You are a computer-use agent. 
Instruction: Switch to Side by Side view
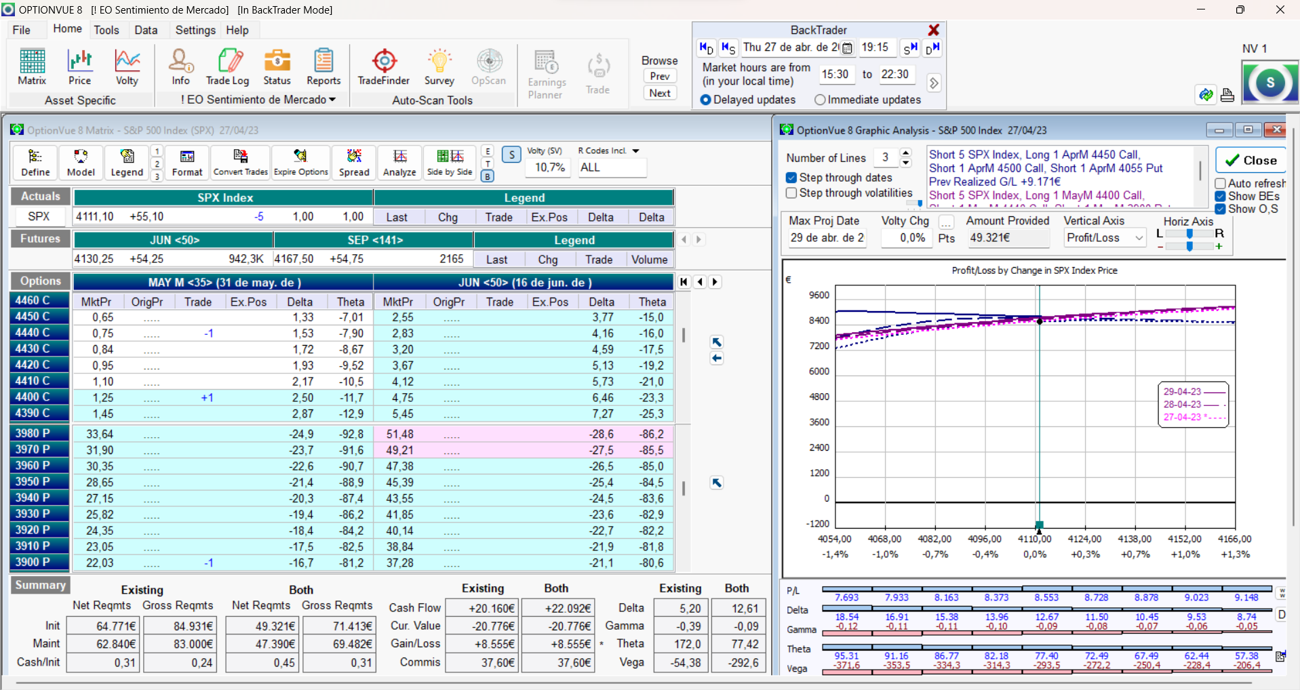450,163
